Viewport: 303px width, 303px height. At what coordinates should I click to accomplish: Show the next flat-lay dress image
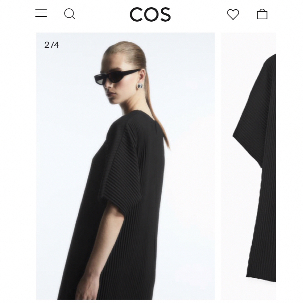click(249, 166)
